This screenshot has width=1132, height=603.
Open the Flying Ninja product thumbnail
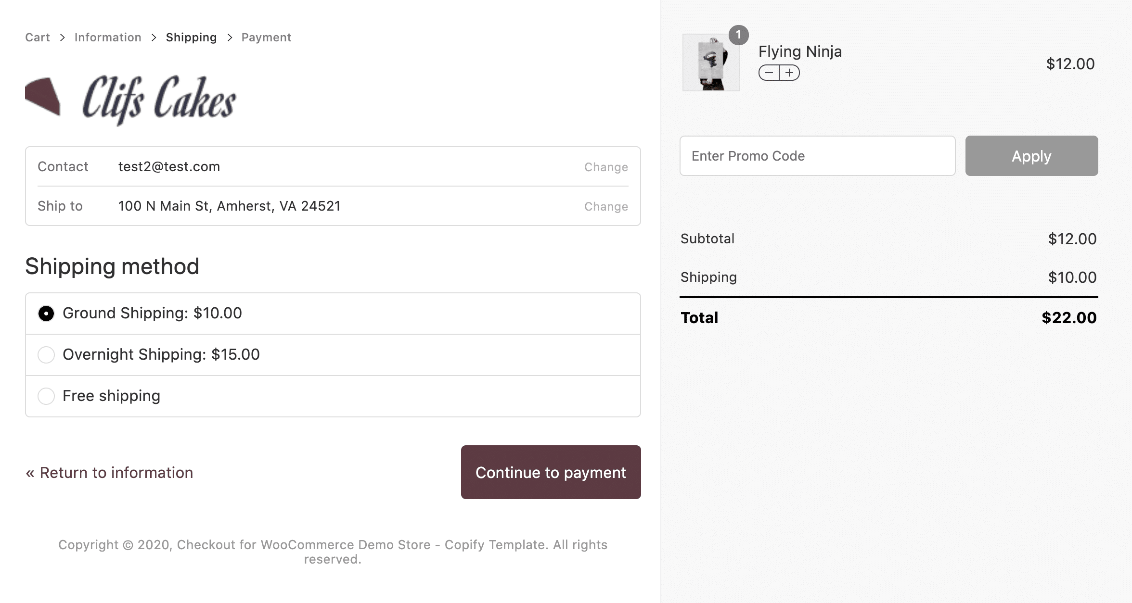(x=711, y=62)
